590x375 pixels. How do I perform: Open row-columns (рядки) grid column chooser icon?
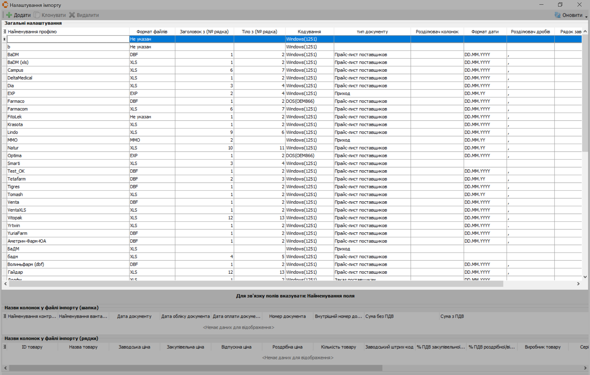[5, 347]
